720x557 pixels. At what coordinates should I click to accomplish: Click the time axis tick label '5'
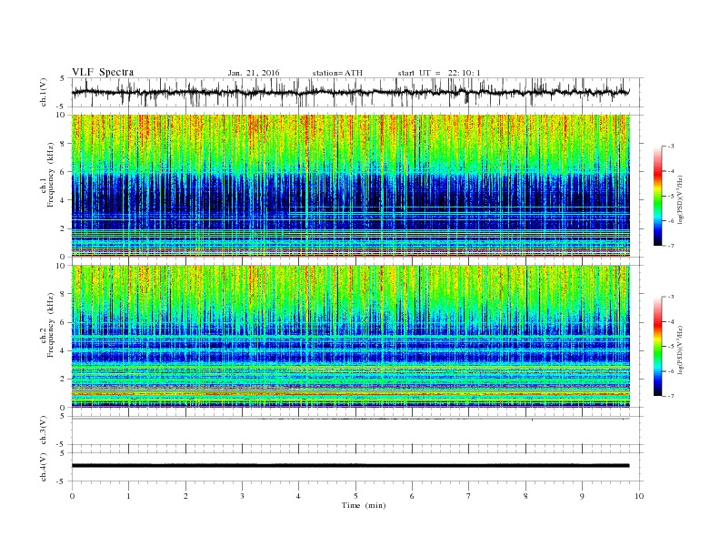355,496
